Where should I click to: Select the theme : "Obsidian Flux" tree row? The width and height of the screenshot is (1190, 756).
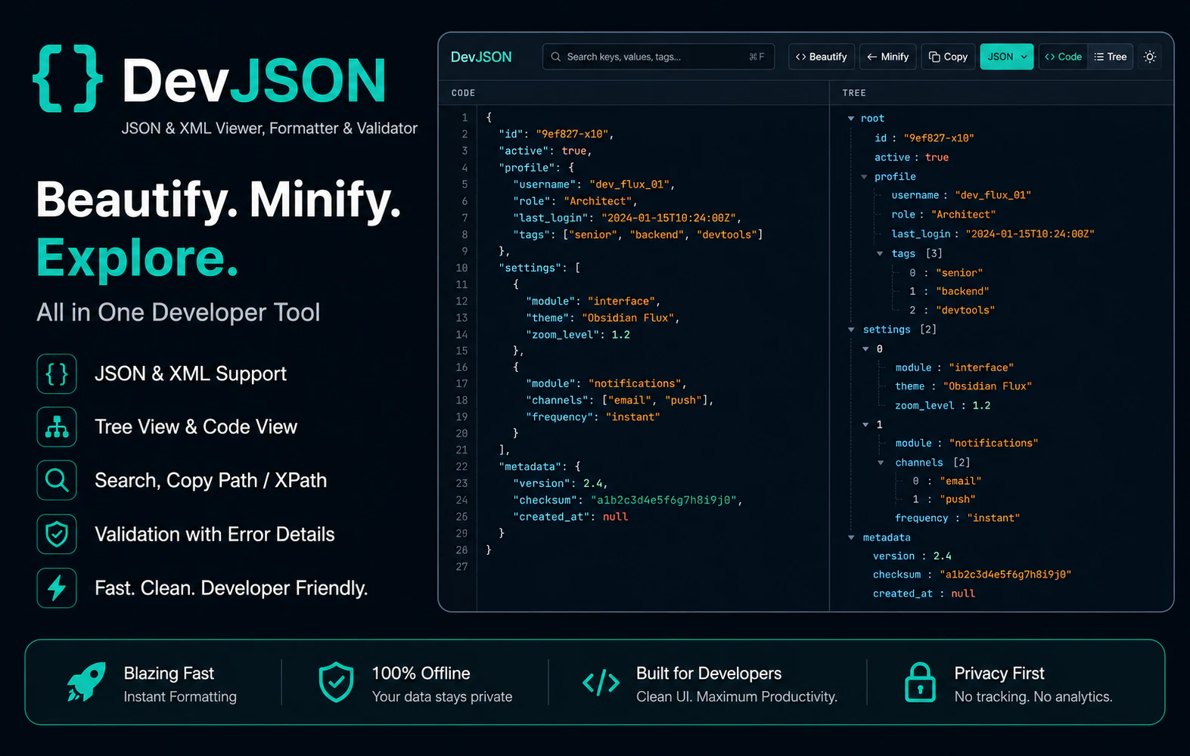click(963, 386)
